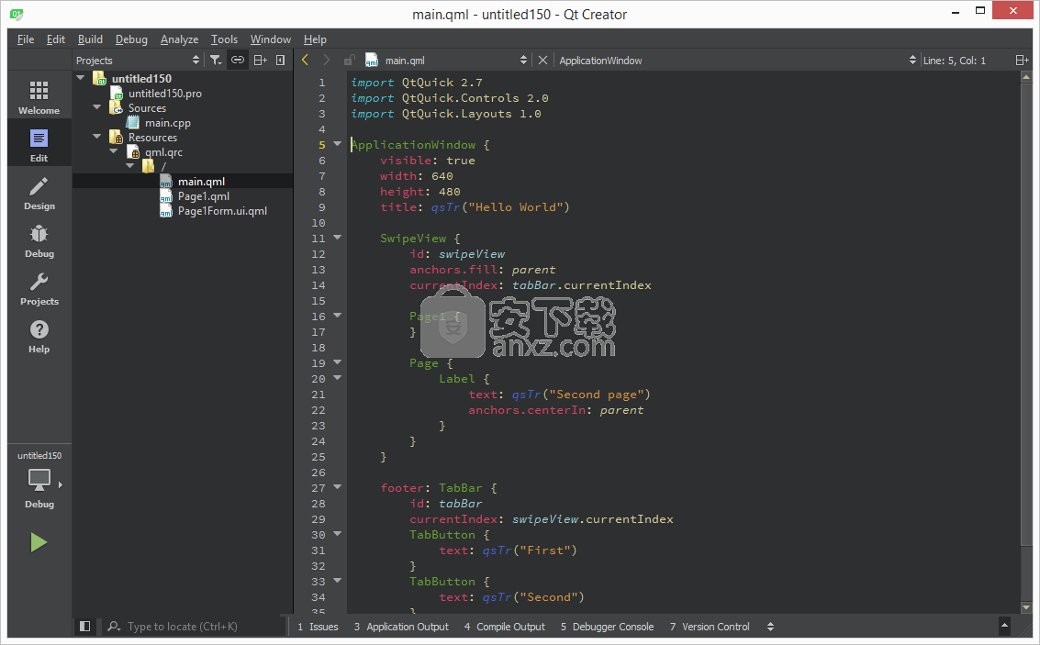Collapse the Resources folder
This screenshot has width=1040, height=645.
(x=97, y=137)
